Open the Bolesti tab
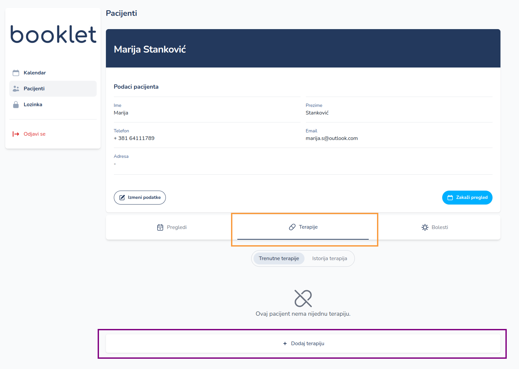Screen dimensions: 519x369 click(x=435, y=227)
